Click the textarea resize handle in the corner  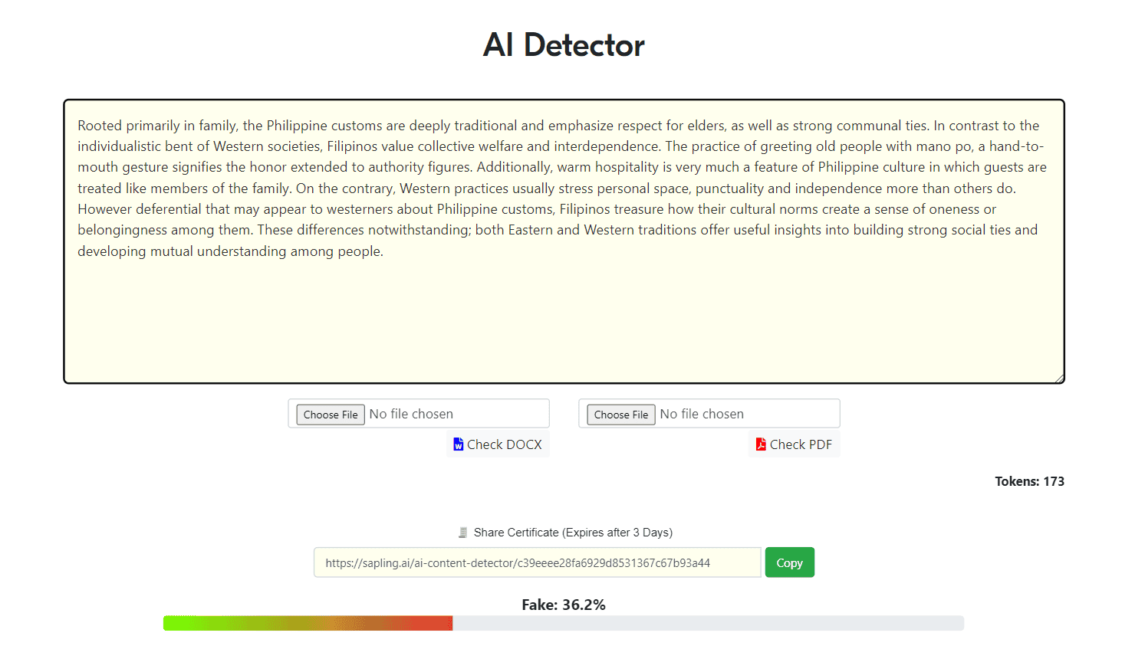point(1059,378)
